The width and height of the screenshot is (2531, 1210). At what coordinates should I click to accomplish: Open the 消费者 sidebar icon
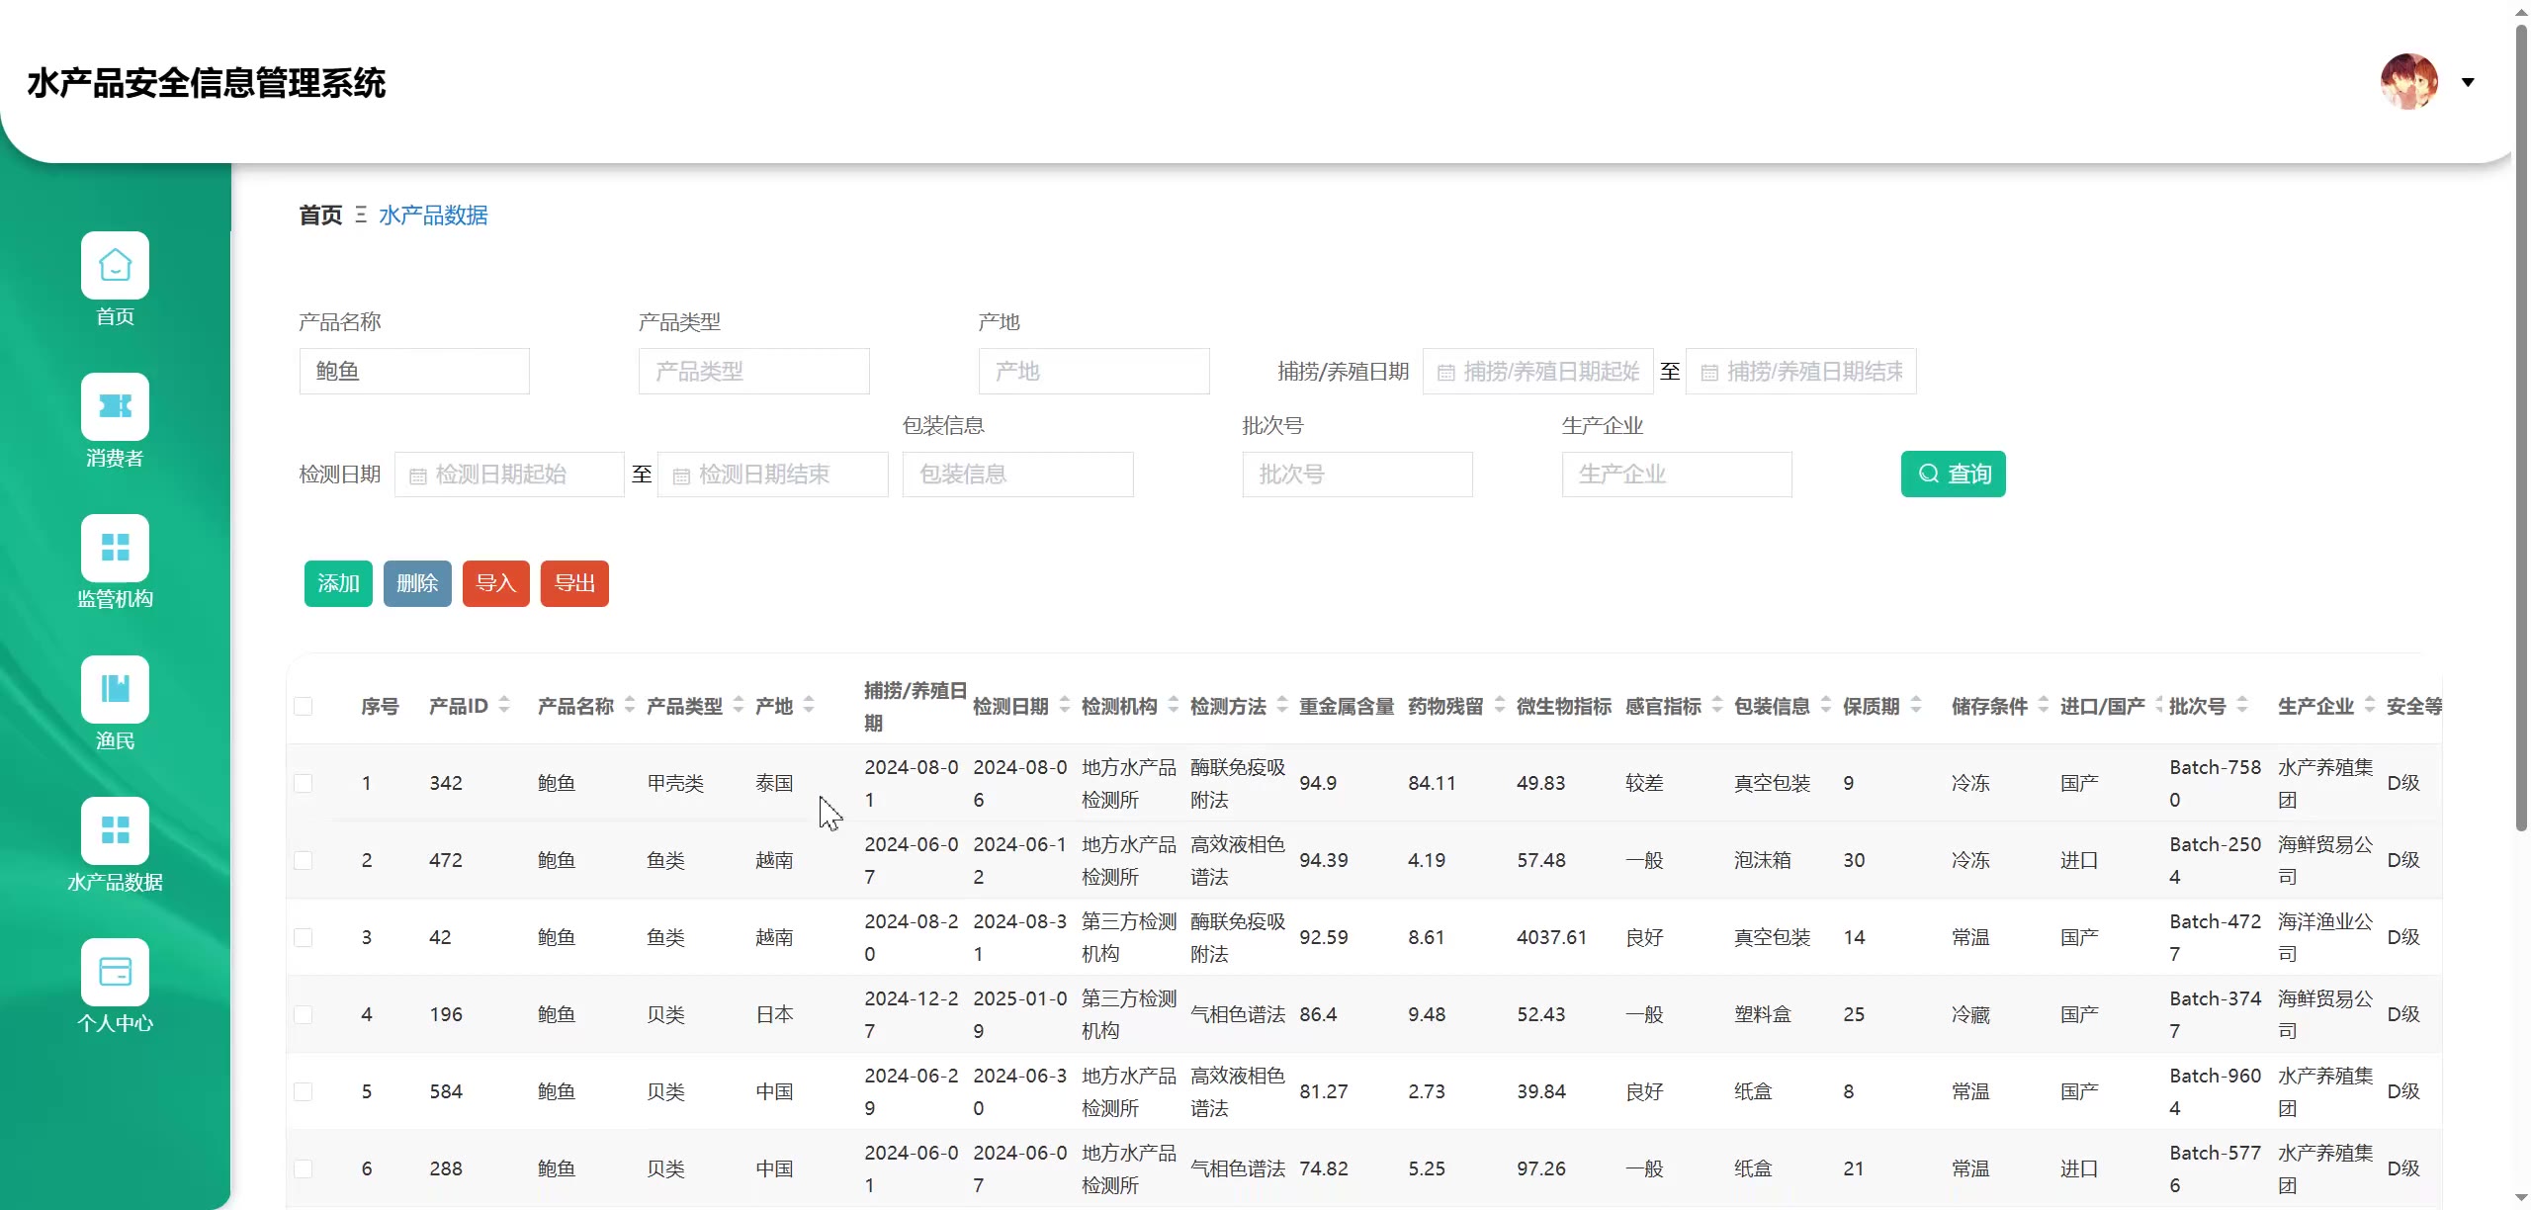[115, 406]
